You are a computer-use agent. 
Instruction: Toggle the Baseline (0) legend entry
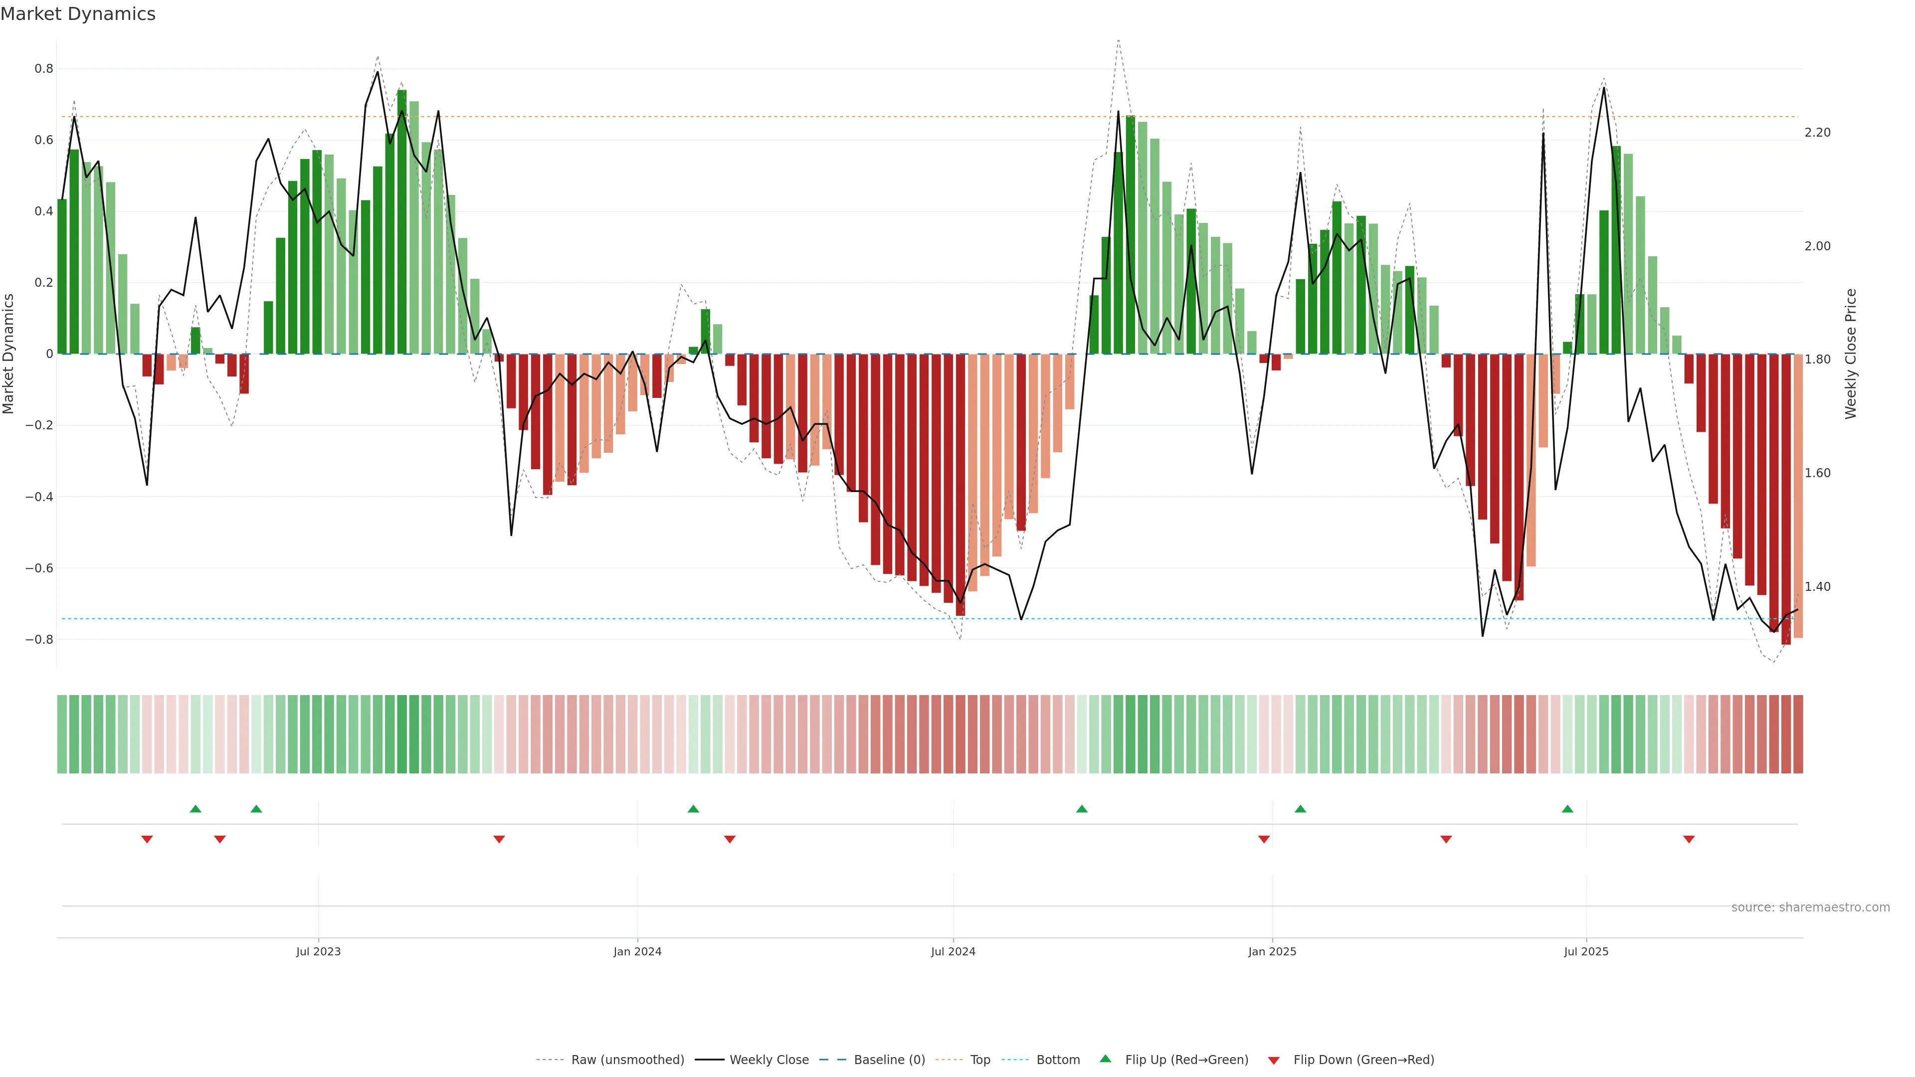tap(889, 1060)
